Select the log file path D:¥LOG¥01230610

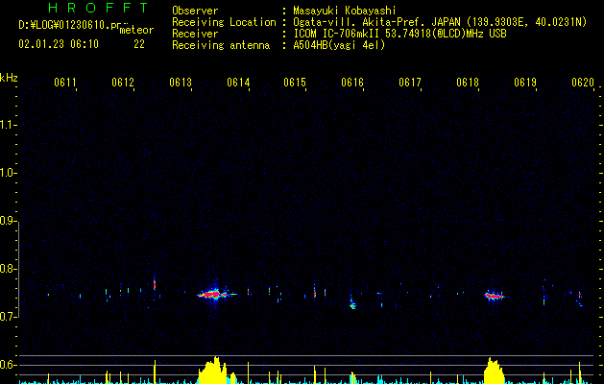(x=64, y=25)
